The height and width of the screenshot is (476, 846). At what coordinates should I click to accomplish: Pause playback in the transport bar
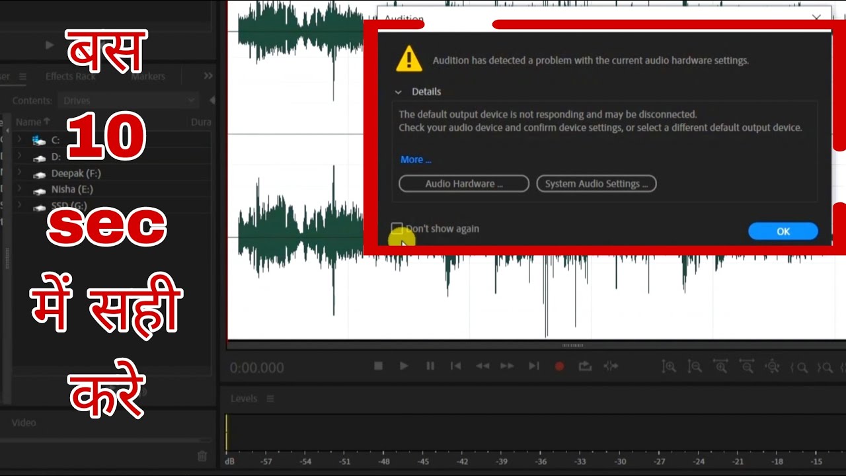click(x=430, y=366)
